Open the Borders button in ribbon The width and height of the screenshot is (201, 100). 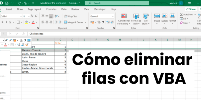tap(18, 22)
